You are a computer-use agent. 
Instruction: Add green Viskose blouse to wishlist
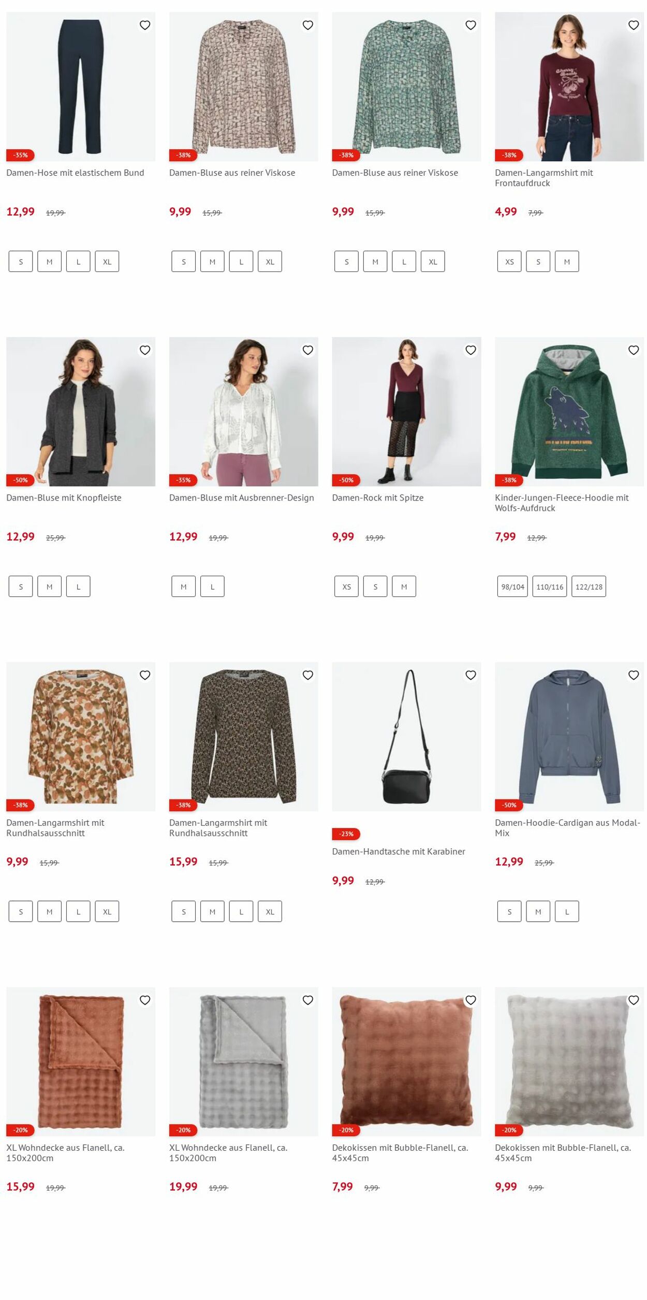tap(470, 25)
